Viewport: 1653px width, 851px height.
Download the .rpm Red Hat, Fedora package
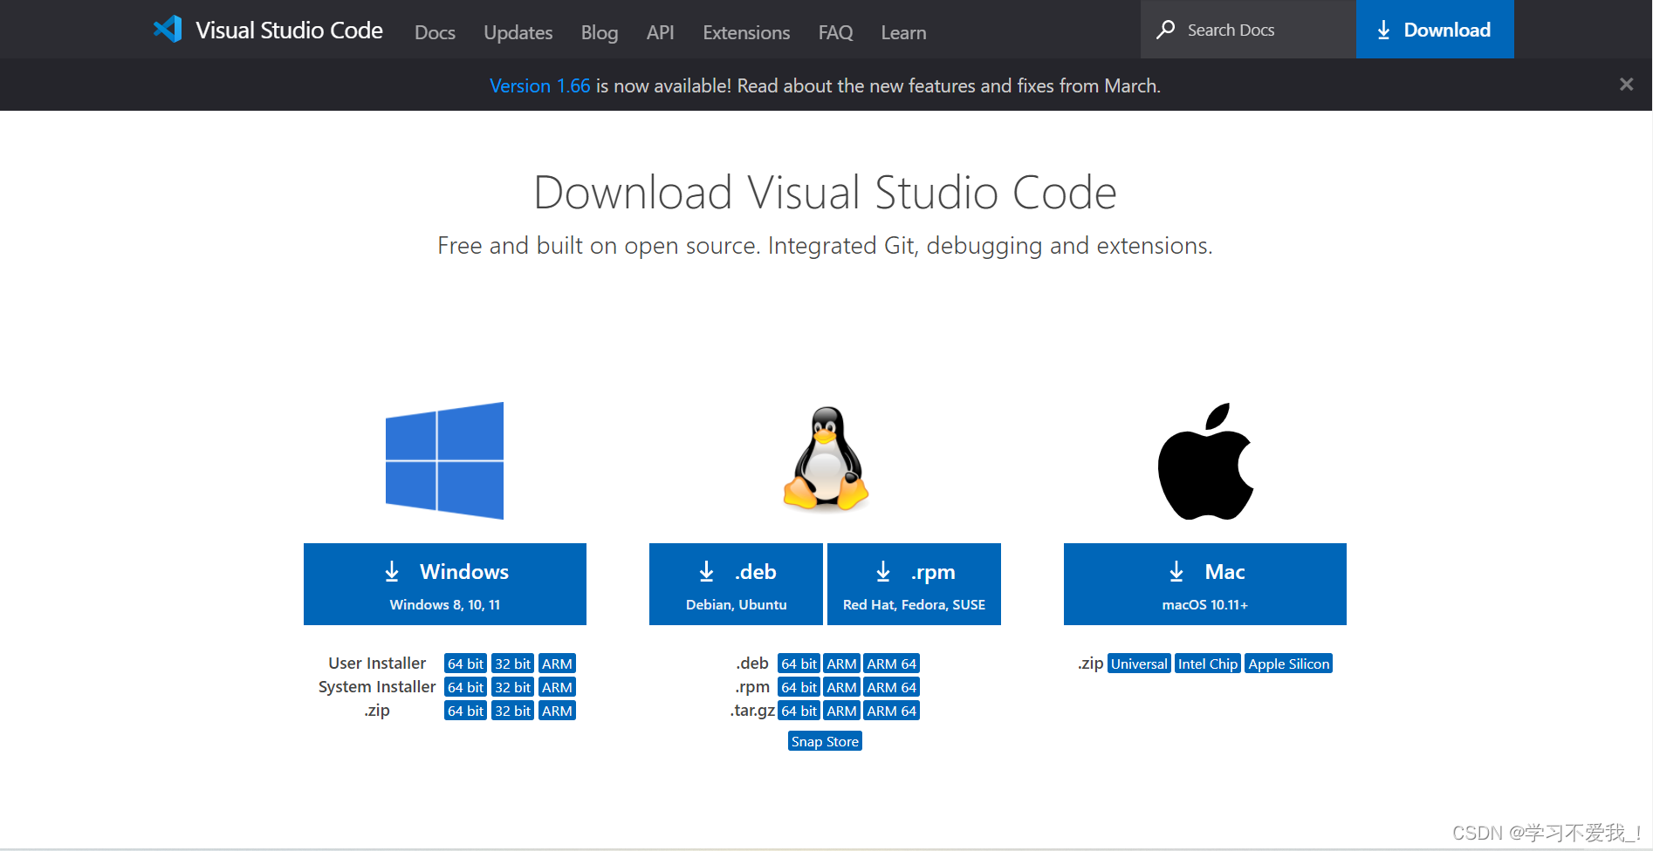click(914, 584)
